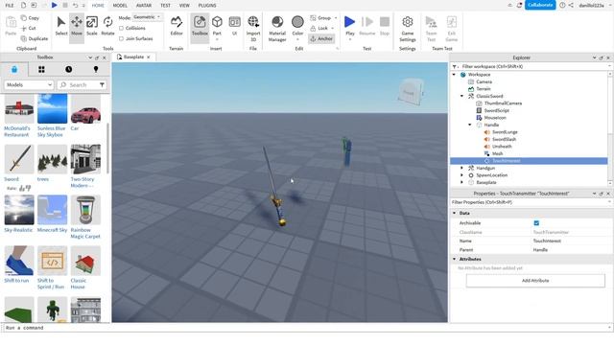The width and height of the screenshot is (614, 345).
Task: Switch to the VIEW ribbon tab
Action: point(184,6)
